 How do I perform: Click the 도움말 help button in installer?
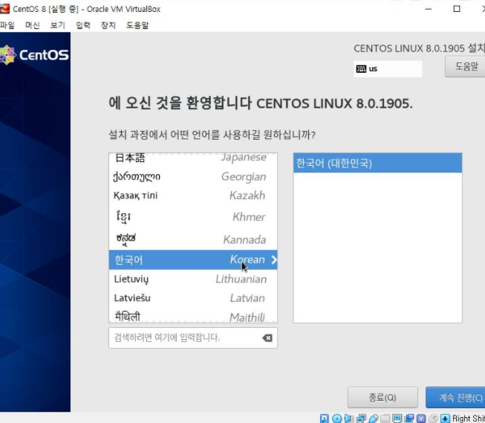465,66
